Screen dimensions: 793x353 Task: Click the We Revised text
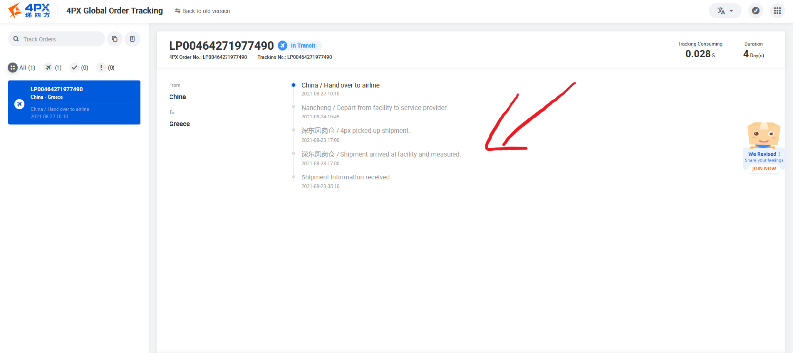(764, 154)
